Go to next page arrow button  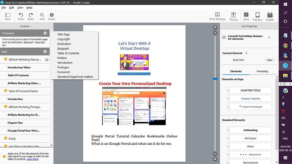(x=215, y=154)
